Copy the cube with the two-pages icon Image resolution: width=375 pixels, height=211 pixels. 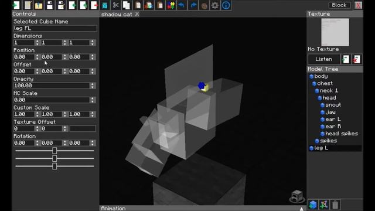coord(127,5)
